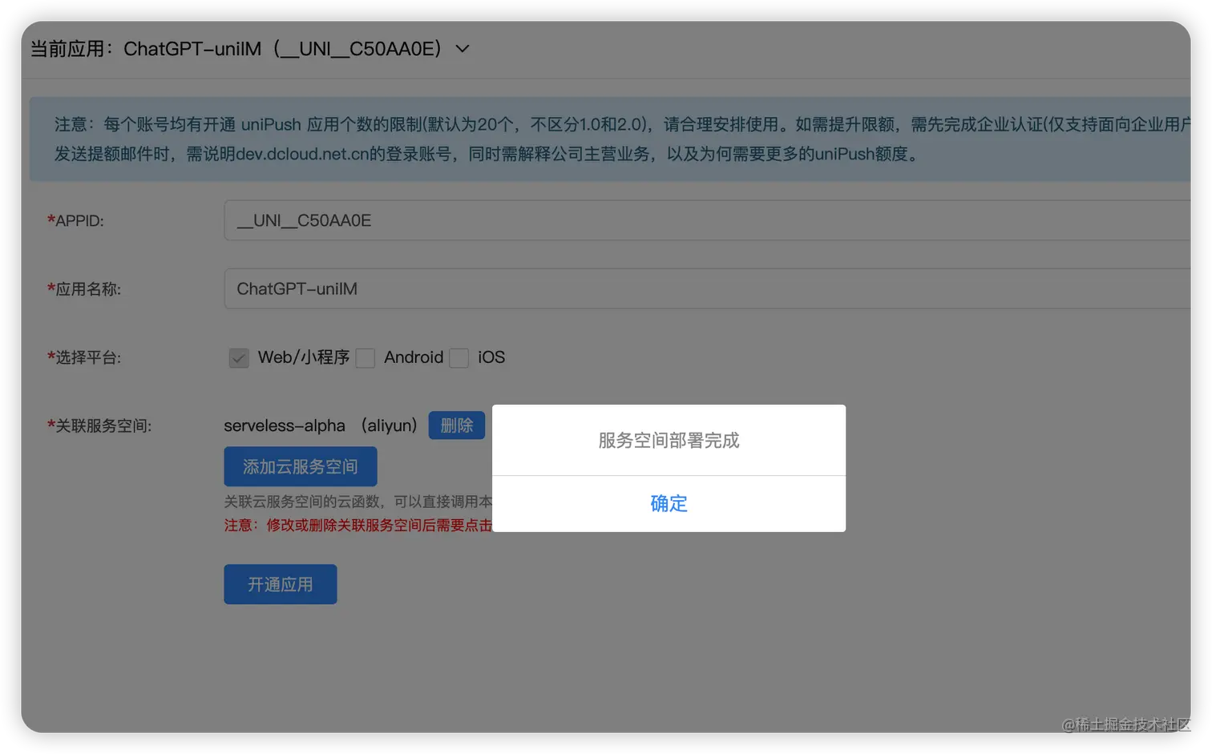Click the red 注意 warning text
Viewport: 1212px width, 754px height.
click(x=358, y=525)
